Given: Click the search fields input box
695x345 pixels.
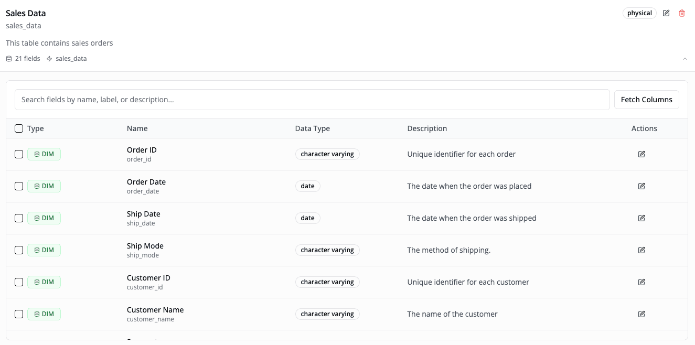Looking at the screenshot, I should (x=312, y=99).
